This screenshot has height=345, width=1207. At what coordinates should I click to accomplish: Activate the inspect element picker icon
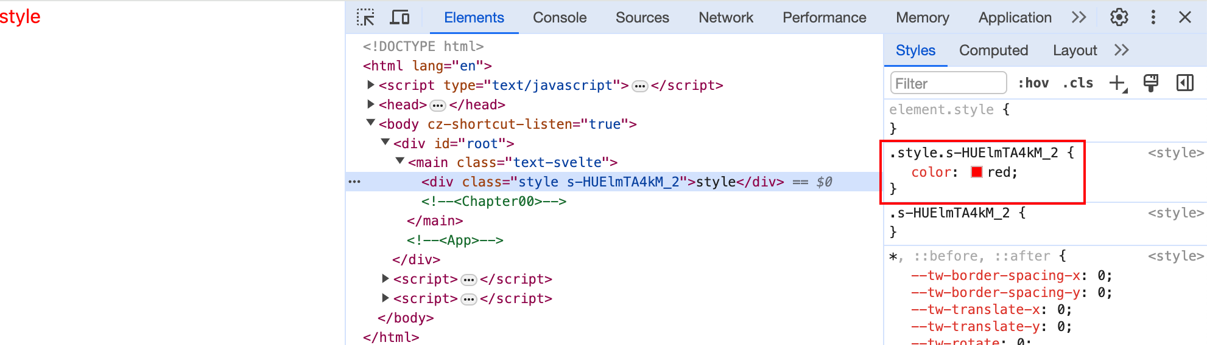(x=365, y=17)
